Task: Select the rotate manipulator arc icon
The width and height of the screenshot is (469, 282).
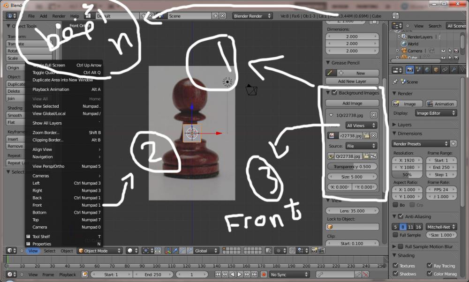Action: pos(182,251)
